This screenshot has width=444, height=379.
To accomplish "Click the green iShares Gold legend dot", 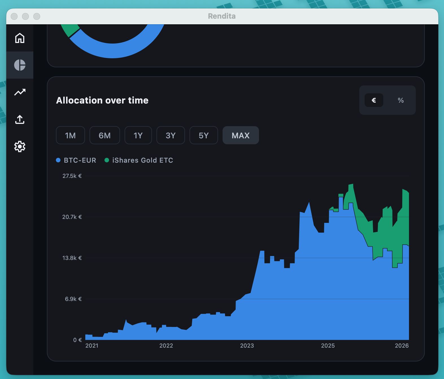I will [107, 160].
